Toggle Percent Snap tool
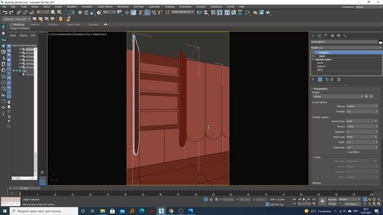The width and height of the screenshot is (383, 215). click(154, 13)
